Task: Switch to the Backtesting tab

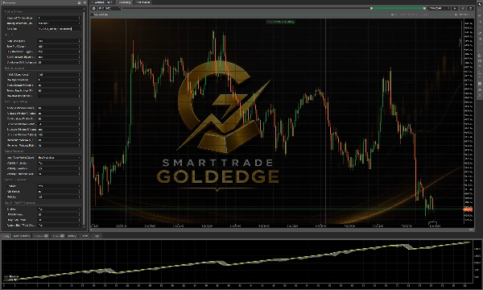Action: tap(125, 2)
